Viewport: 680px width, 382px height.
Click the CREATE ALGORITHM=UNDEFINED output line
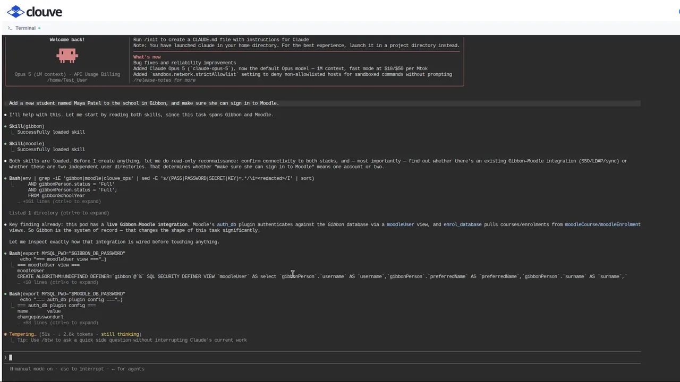point(322,276)
